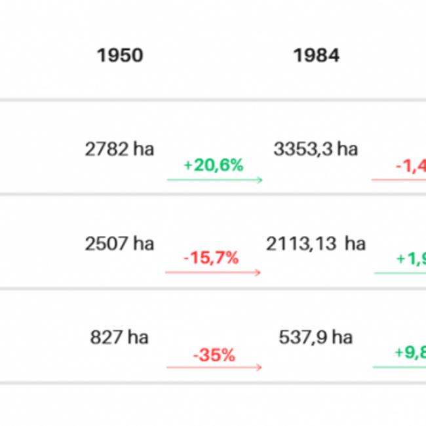The height and width of the screenshot is (426, 426).
Task: Click the green arrow right of 2113,13 ha
Action: tap(400, 273)
